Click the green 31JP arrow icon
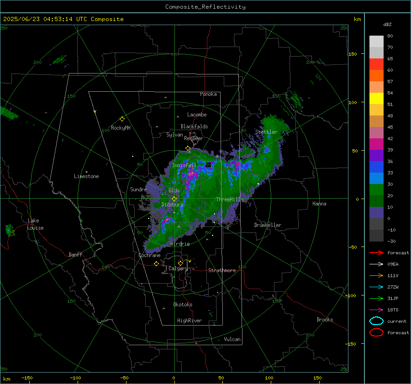 pos(376,298)
